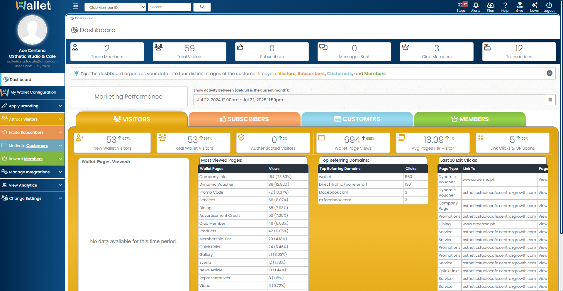Screen dimensions: 563x291
Task: Click the Total Visitors card icon
Action: click(159, 47)
